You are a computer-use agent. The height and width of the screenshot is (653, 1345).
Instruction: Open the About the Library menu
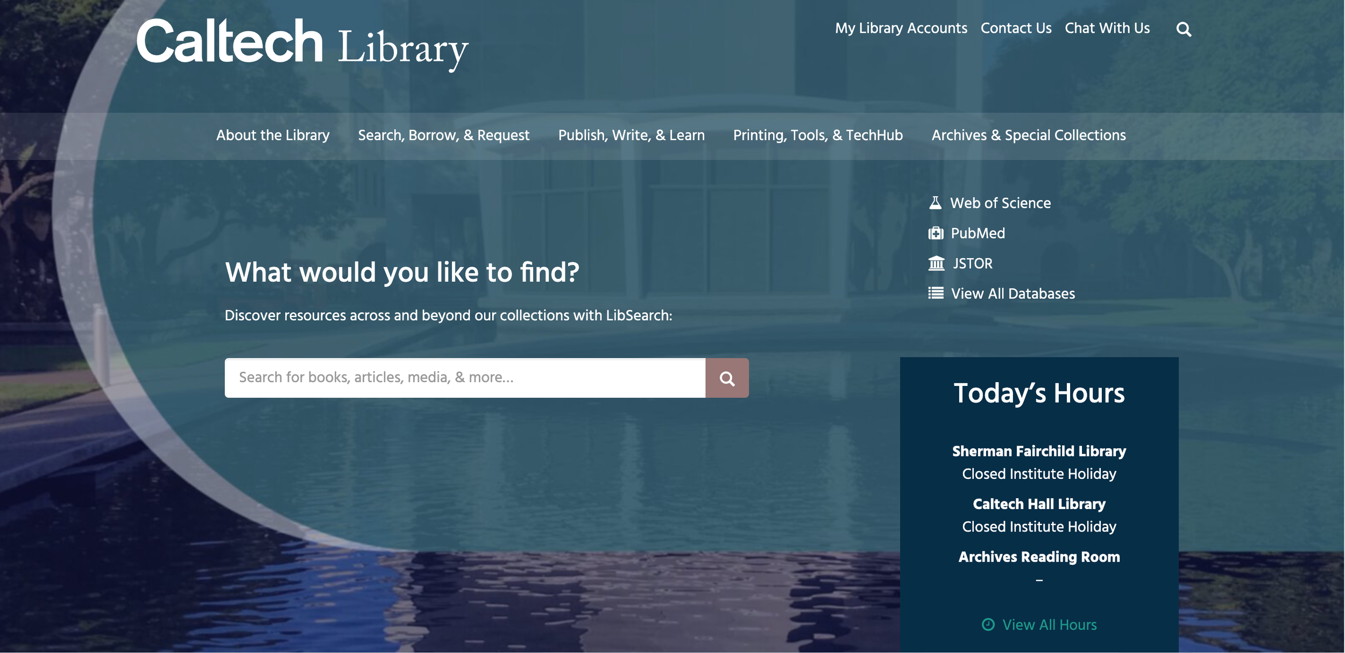click(273, 135)
